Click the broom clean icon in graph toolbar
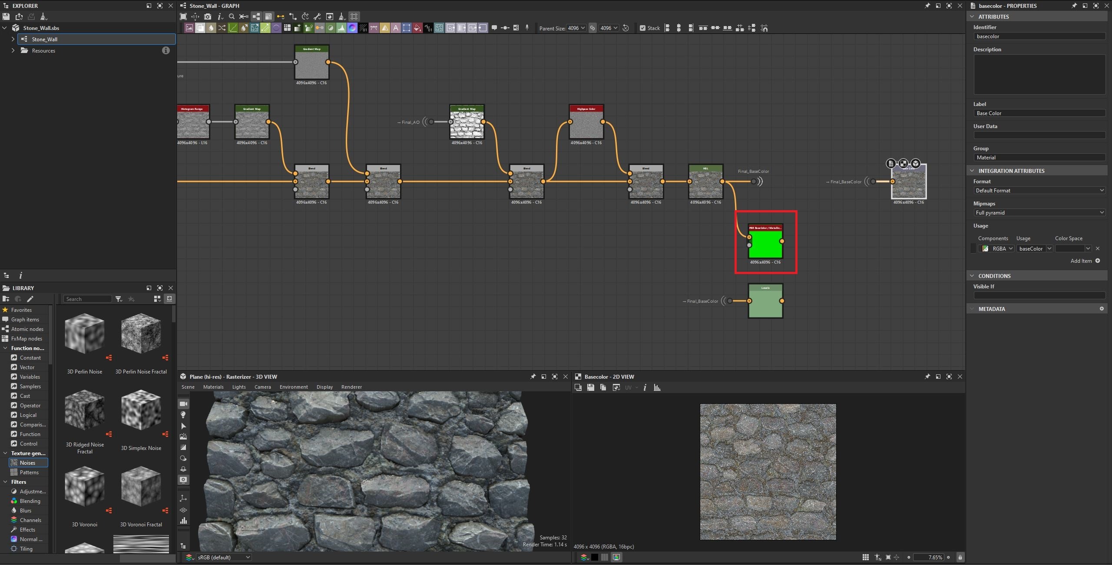 pyautogui.click(x=342, y=17)
